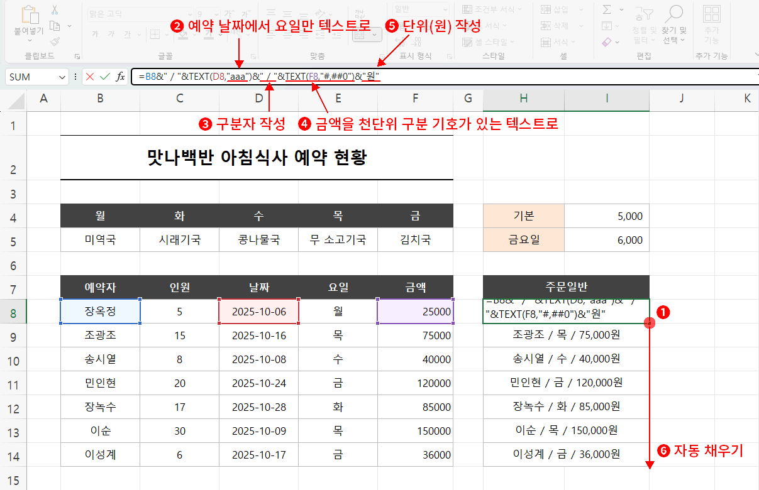Click the AutoSum (Σ) icon

pos(606,9)
